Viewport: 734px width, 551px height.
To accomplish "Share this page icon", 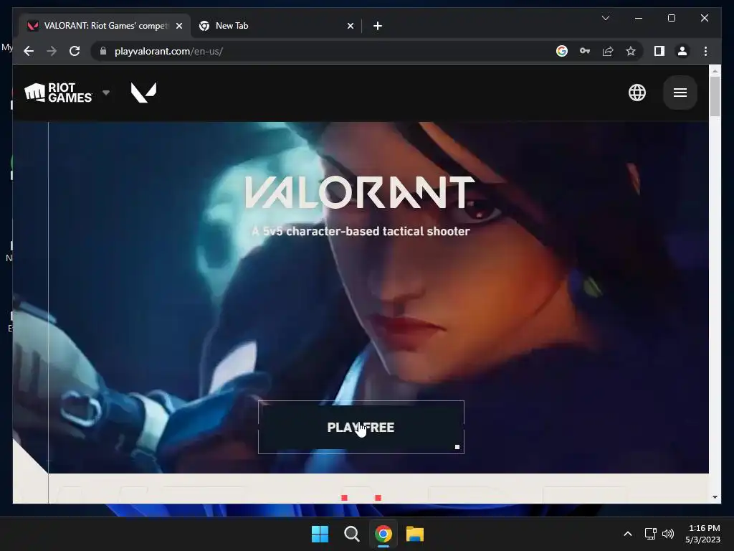I will click(608, 51).
